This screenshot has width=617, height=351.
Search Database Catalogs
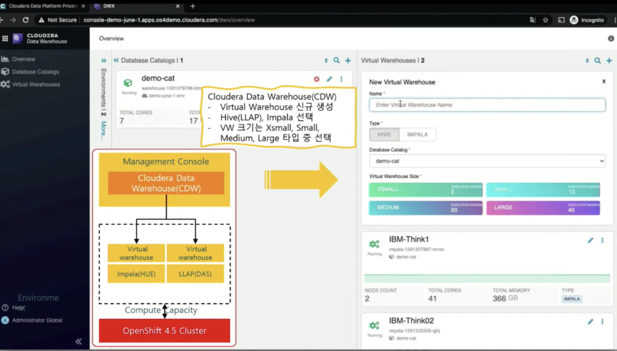(337, 61)
